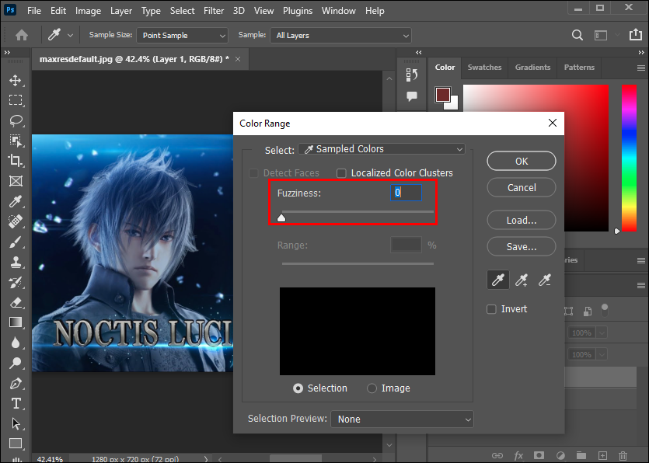Click the Load... button
Image resolution: width=649 pixels, height=463 pixels.
[522, 220]
